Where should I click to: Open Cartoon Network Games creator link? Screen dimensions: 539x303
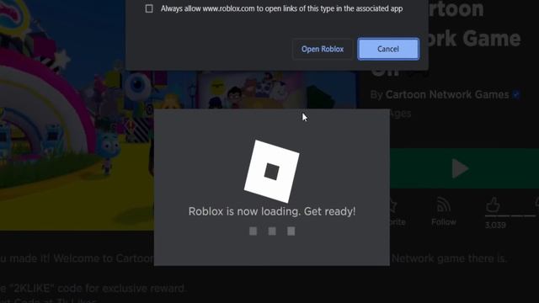(447, 94)
